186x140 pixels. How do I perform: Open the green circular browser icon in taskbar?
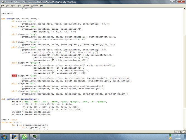tap(25, 136)
